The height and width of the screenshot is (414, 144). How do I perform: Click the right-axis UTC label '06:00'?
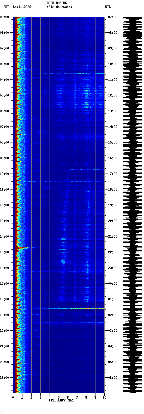pyautogui.click(x=112, y=378)
